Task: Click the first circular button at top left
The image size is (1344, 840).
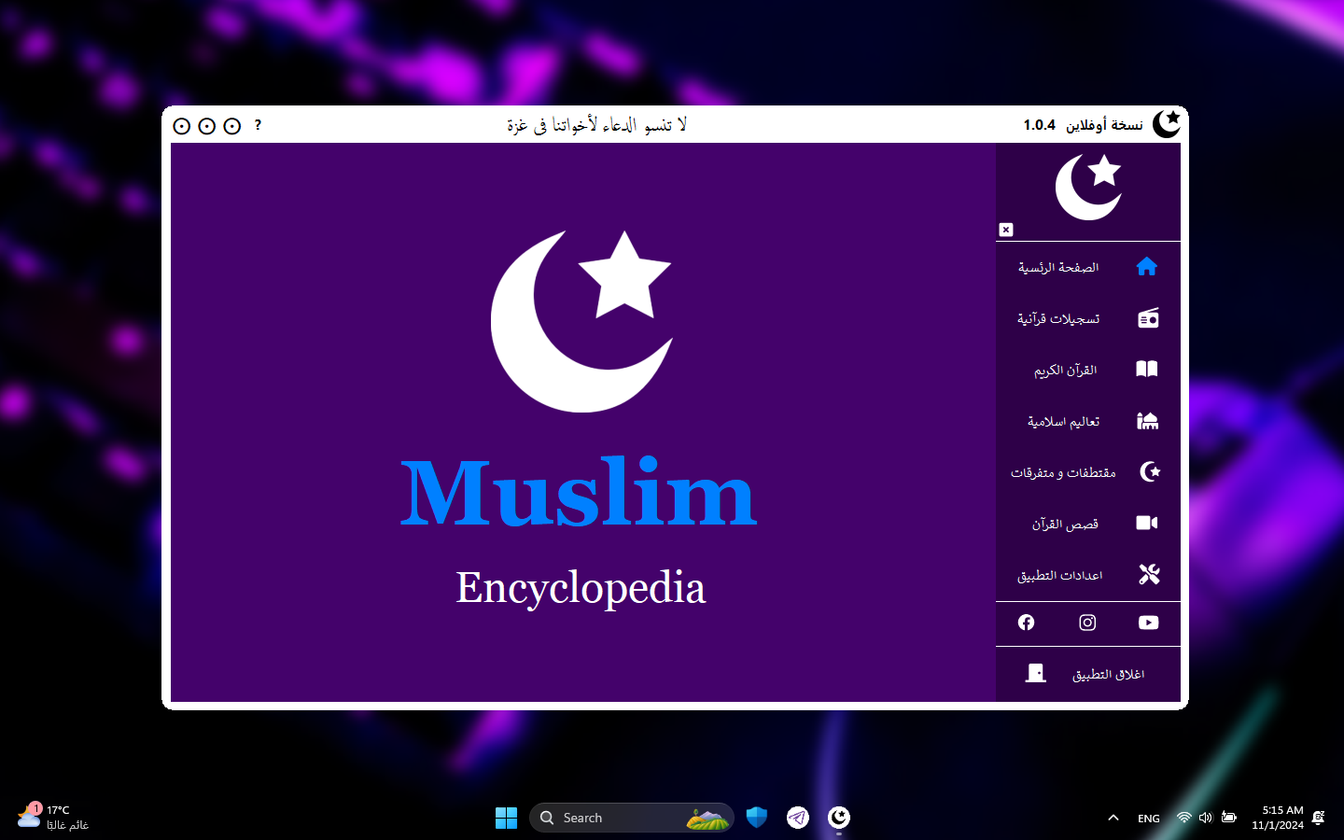Action: 182,125
